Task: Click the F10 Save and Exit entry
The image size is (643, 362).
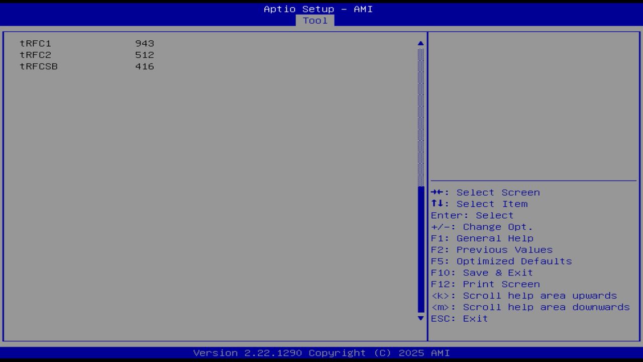Action: pyautogui.click(x=481, y=273)
